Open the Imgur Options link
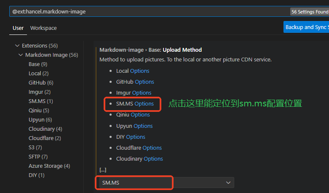The image size is (329, 193). point(142,93)
